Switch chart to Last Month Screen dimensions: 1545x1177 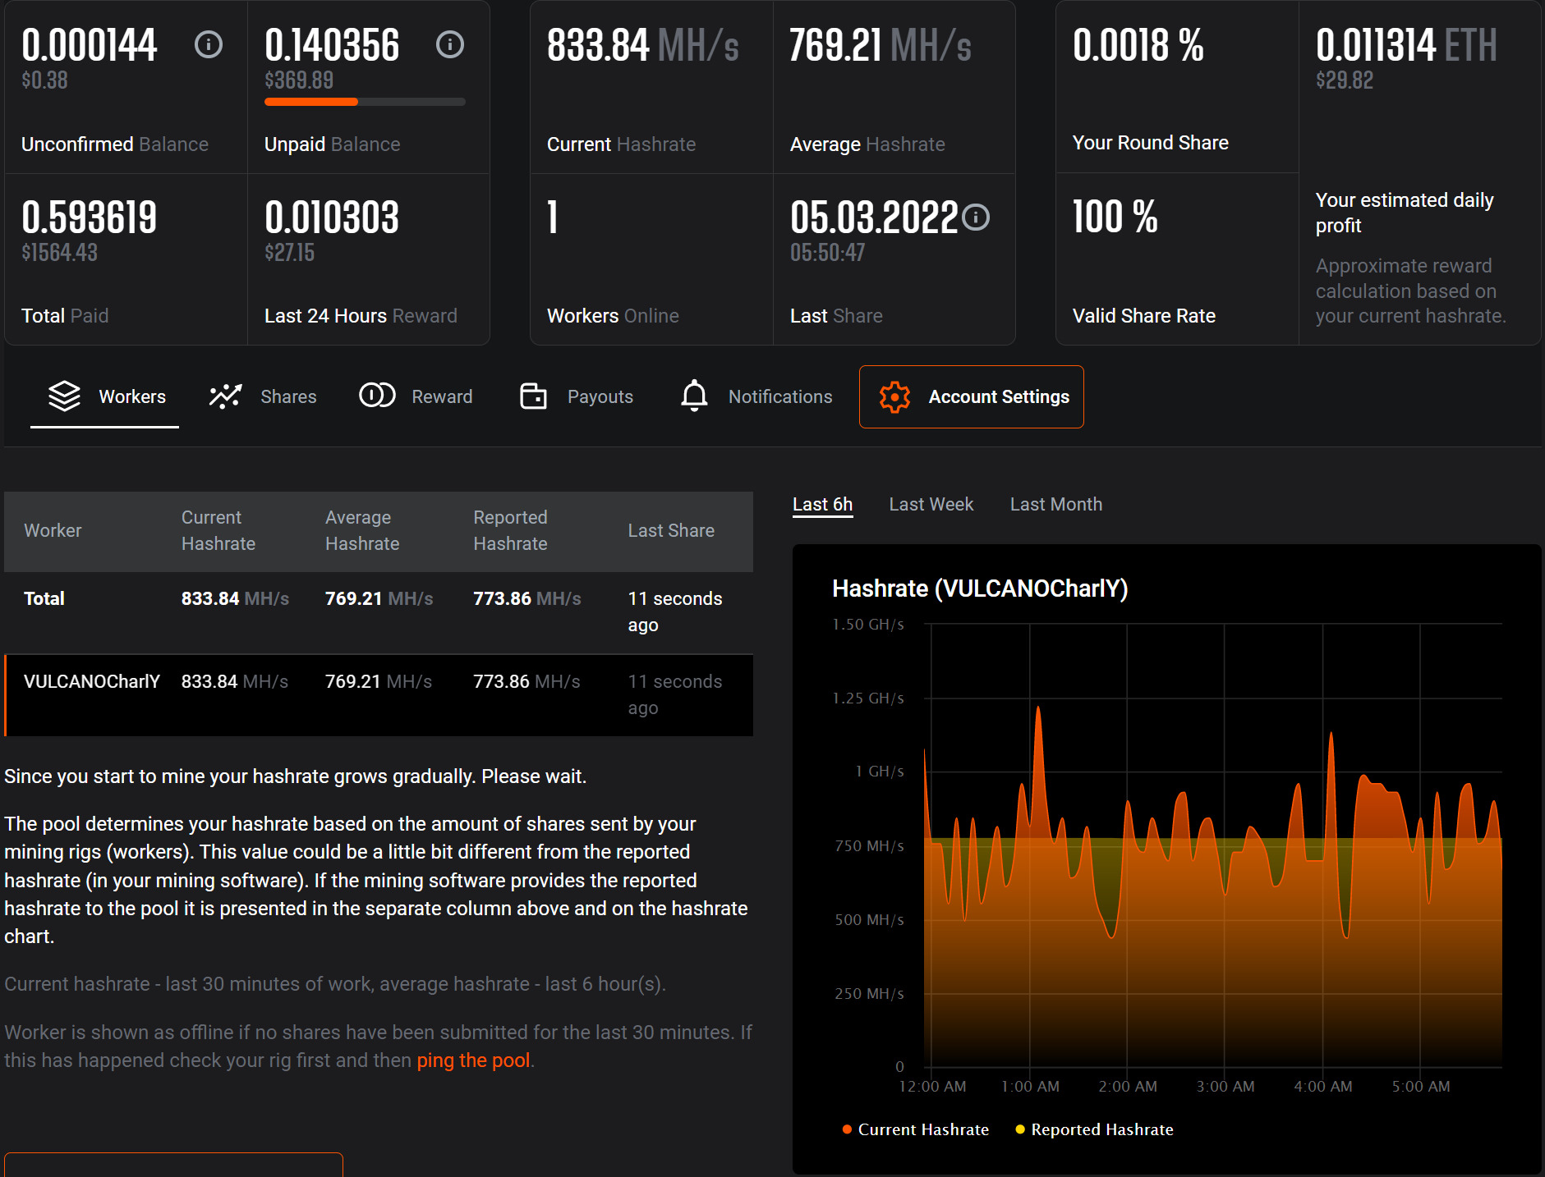click(1056, 505)
